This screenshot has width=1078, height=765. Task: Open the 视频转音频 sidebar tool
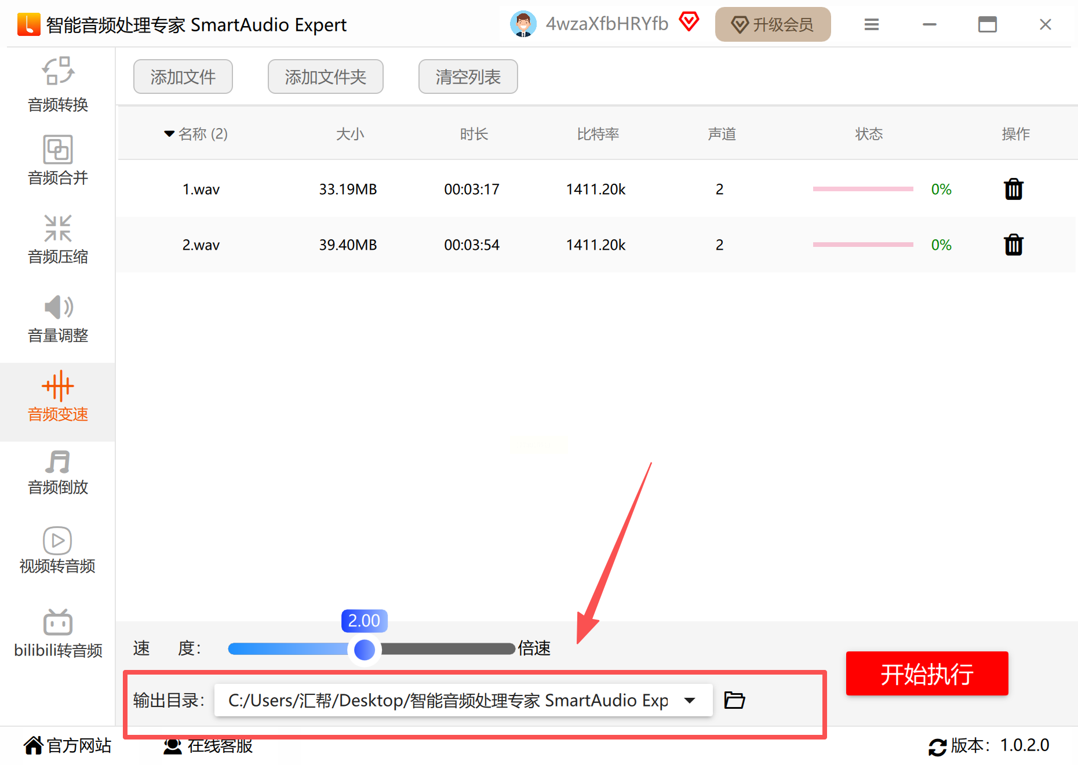pos(57,549)
